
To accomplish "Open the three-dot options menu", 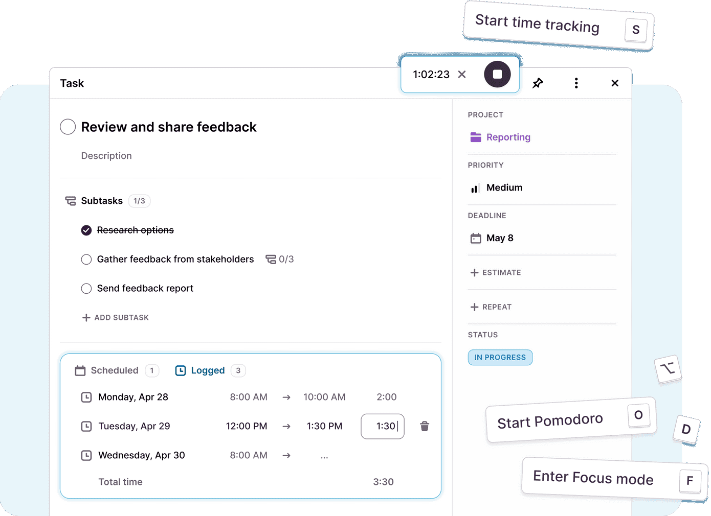I will coord(576,83).
